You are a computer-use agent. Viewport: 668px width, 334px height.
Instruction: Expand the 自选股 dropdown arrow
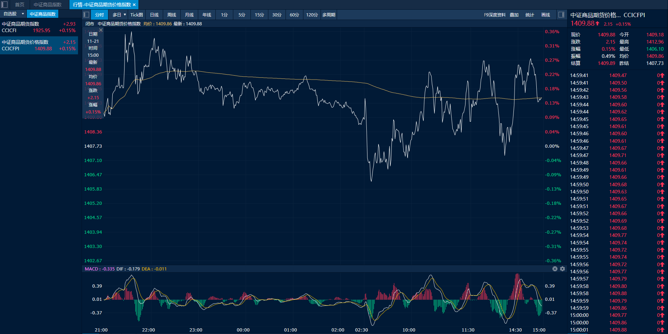coord(23,14)
